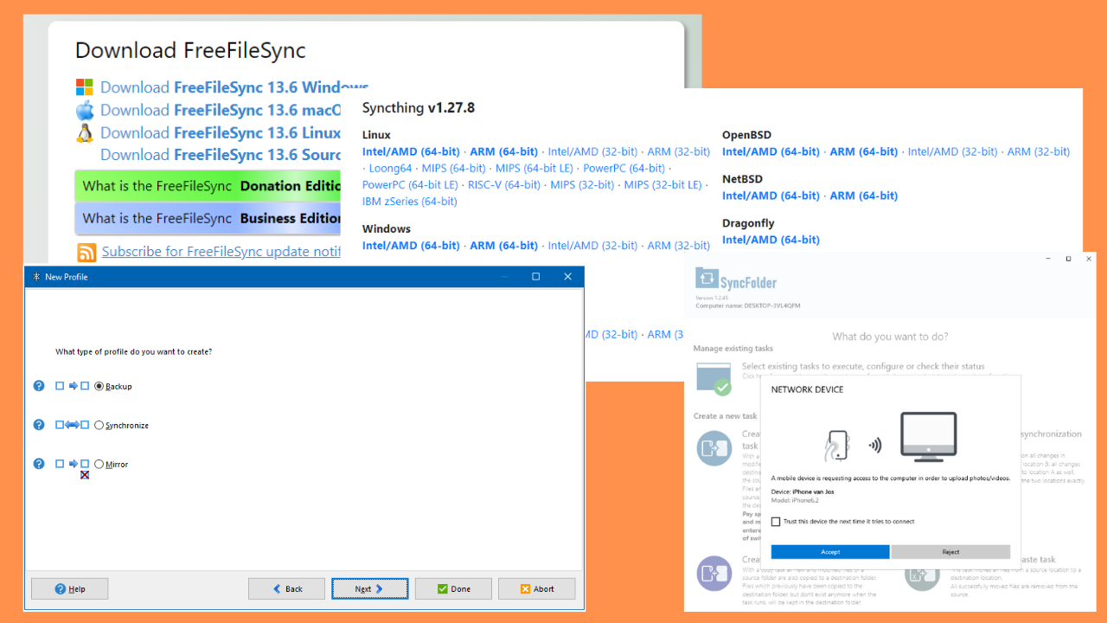The height and width of the screenshot is (623, 1107).
Task: Download Syncthing Linux Intel/AMD (32-bit)
Action: pos(592,151)
